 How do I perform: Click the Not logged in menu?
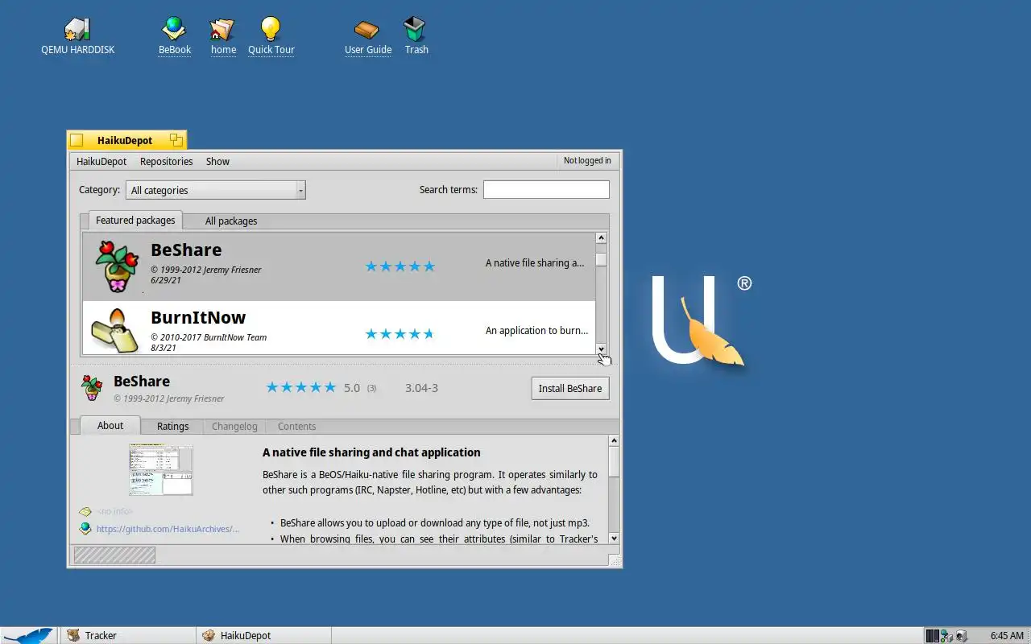click(x=587, y=161)
